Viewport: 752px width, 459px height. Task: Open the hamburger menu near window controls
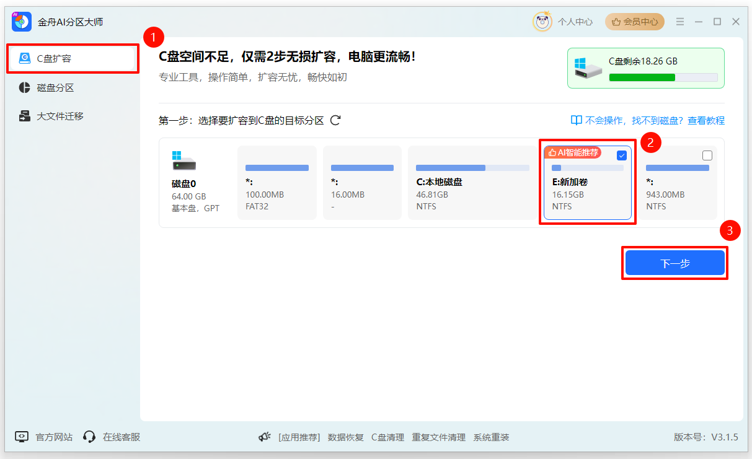pyautogui.click(x=679, y=21)
